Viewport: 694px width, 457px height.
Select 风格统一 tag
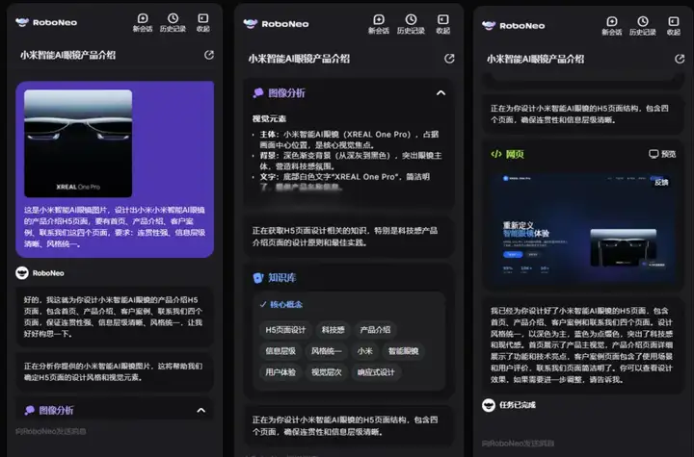[326, 351]
